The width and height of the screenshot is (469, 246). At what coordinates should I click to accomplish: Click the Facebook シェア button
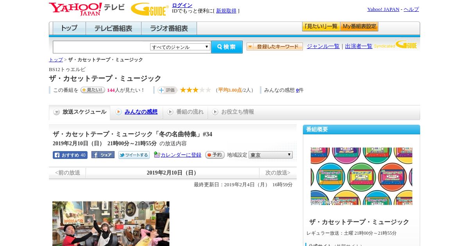103,155
